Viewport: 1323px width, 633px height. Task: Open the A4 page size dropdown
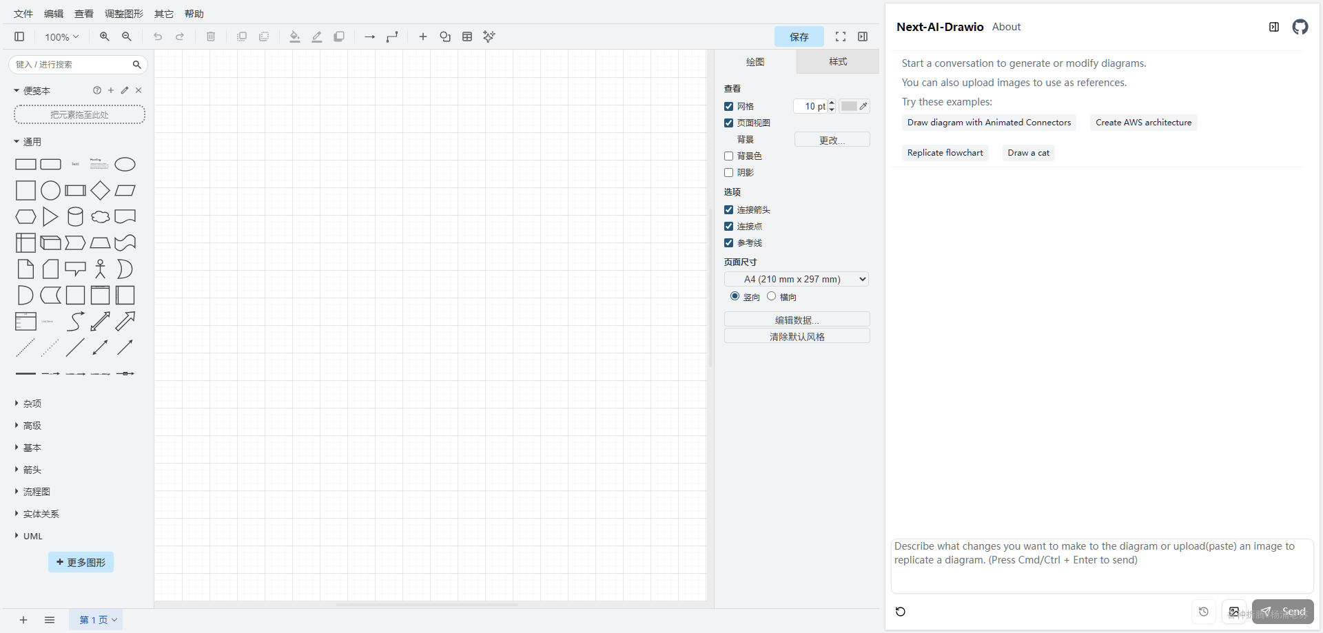click(x=796, y=279)
